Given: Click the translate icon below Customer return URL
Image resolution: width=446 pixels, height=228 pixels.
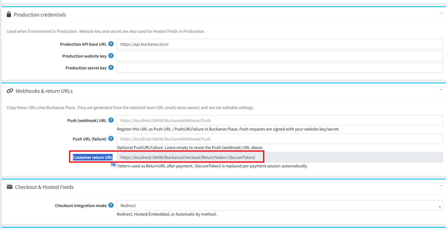Looking at the screenshot, I should (113, 165).
